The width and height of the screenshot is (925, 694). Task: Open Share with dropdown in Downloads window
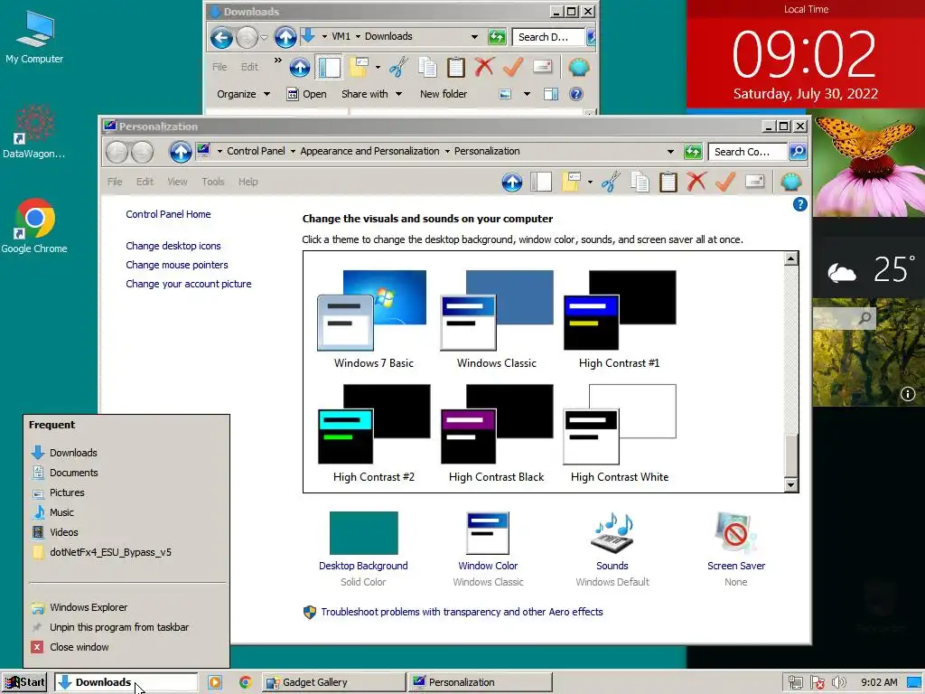371,94
